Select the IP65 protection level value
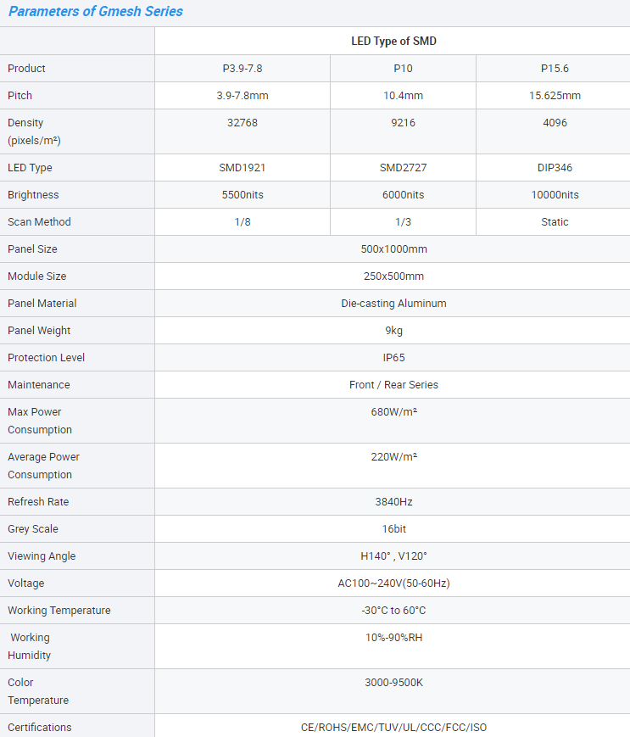 [393, 358]
